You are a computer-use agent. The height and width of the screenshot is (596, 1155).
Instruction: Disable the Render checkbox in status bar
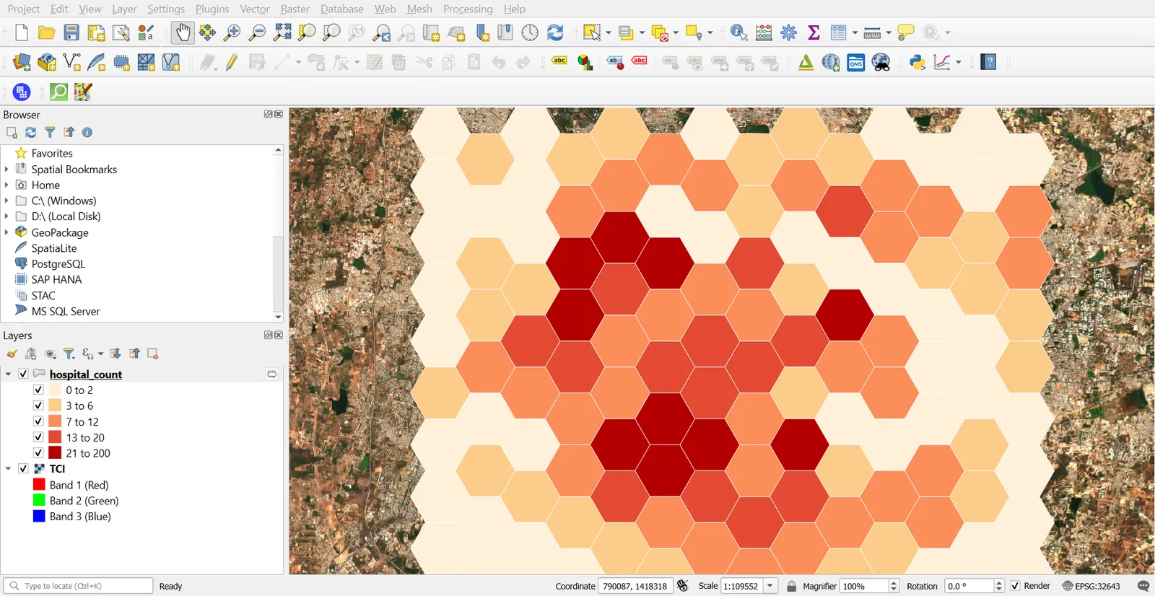coord(1015,586)
